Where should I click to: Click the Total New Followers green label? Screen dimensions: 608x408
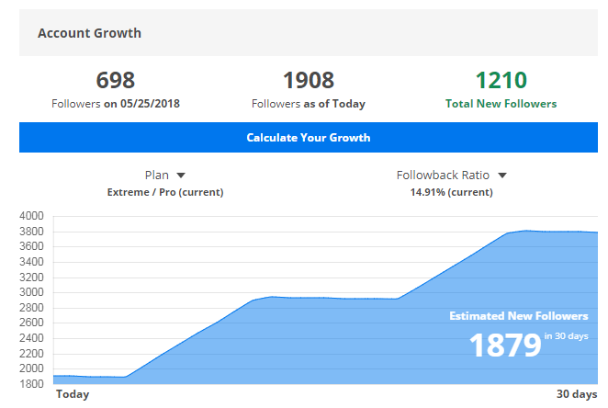click(501, 104)
